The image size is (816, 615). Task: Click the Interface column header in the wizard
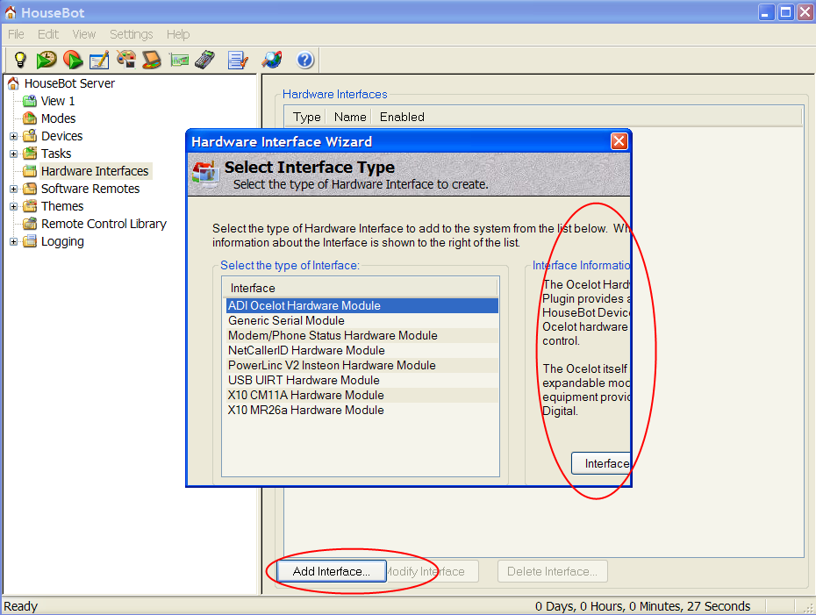pyautogui.click(x=360, y=289)
